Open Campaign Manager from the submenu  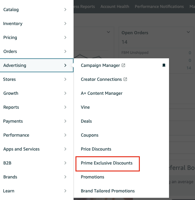100,65
